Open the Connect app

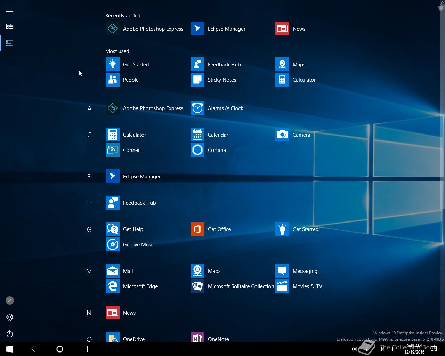tap(124, 150)
